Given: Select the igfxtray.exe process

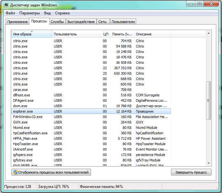Looking at the screenshot, I should (x=91, y=160).
